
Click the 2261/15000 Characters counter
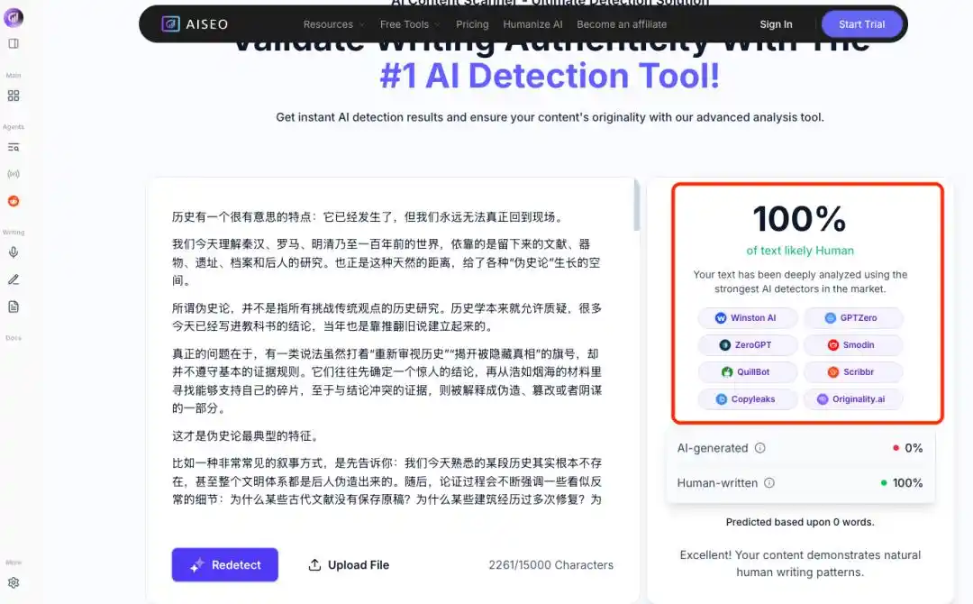click(x=551, y=565)
